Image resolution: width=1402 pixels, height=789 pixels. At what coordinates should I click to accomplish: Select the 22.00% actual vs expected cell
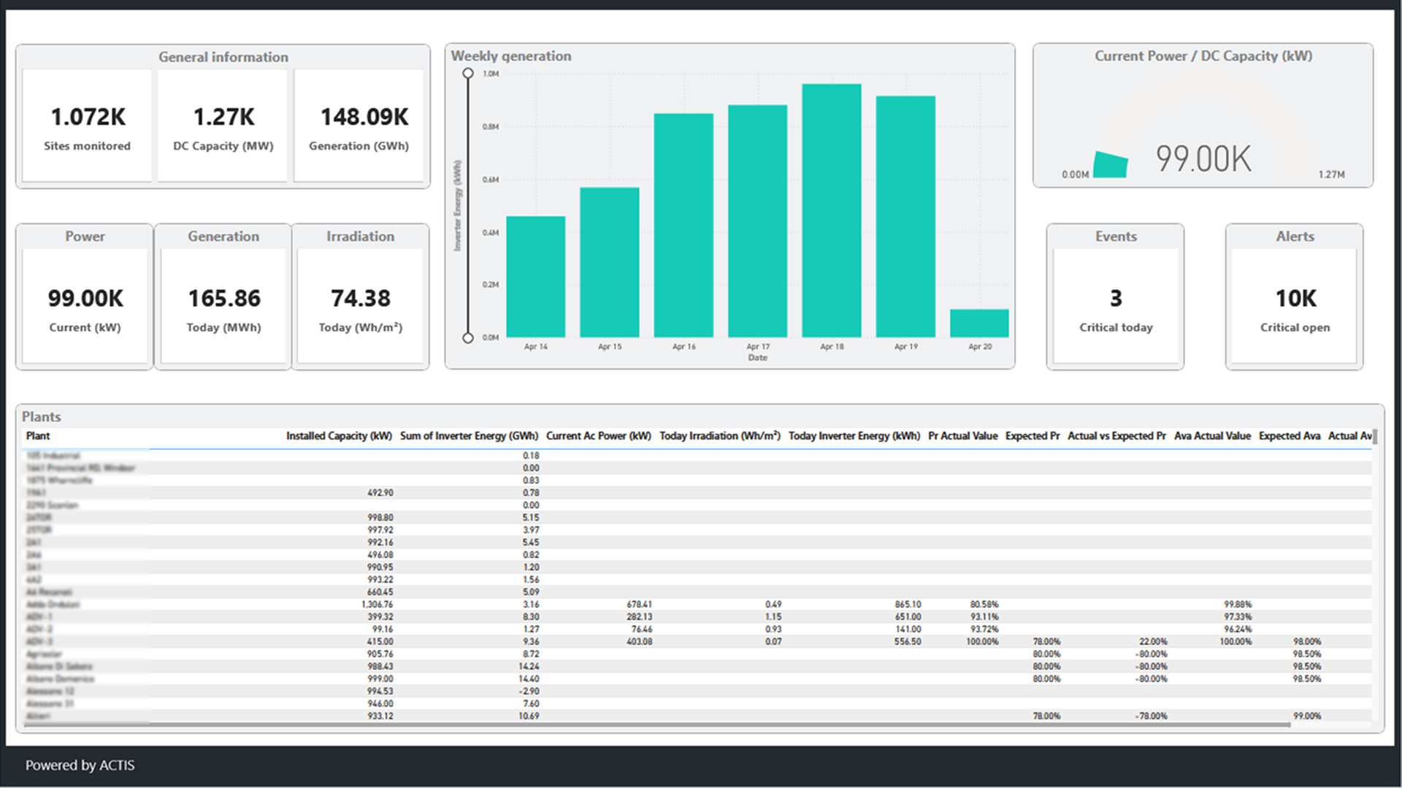[x=1153, y=642]
